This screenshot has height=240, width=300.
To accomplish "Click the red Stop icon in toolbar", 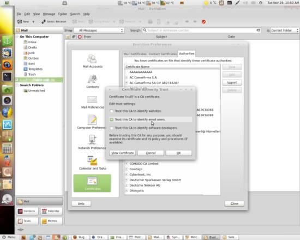I will (203, 22).
